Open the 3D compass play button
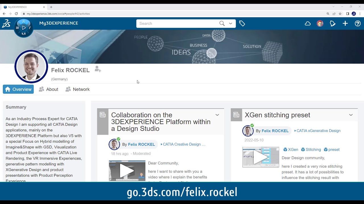Viewport: 364px width, 204px height. point(24,28)
